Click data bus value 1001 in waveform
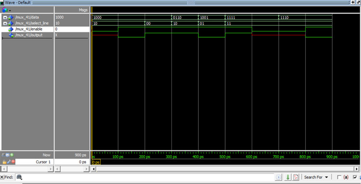Viewport: 361px width, 184px height. (204, 17)
